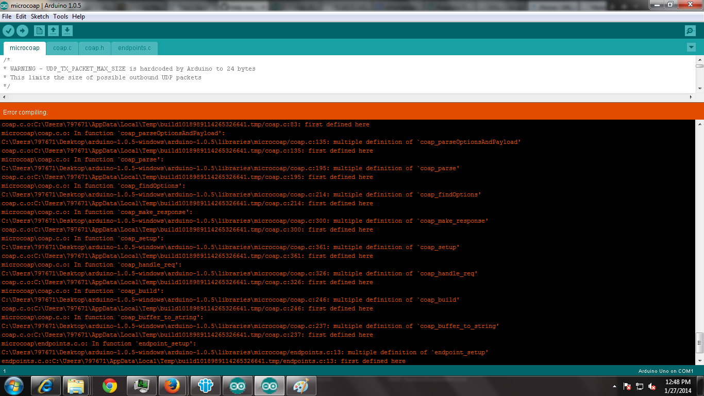Click the network tray icon
704x396 pixels.
coord(640,386)
